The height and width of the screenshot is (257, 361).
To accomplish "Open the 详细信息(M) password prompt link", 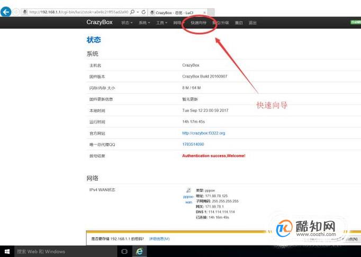I will (x=159, y=239).
